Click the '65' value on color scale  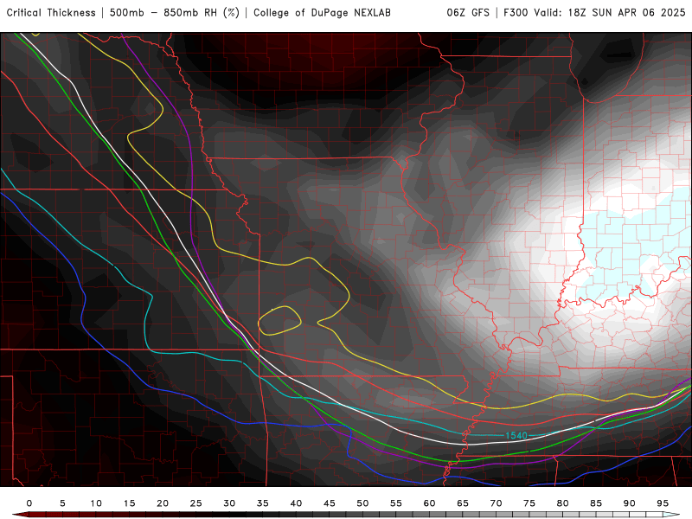point(463,503)
